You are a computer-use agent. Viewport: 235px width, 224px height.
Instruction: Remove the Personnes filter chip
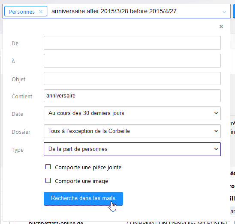41,12
